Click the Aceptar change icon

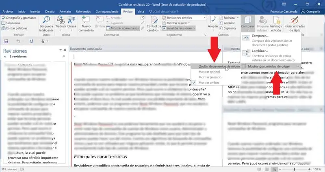(213, 20)
